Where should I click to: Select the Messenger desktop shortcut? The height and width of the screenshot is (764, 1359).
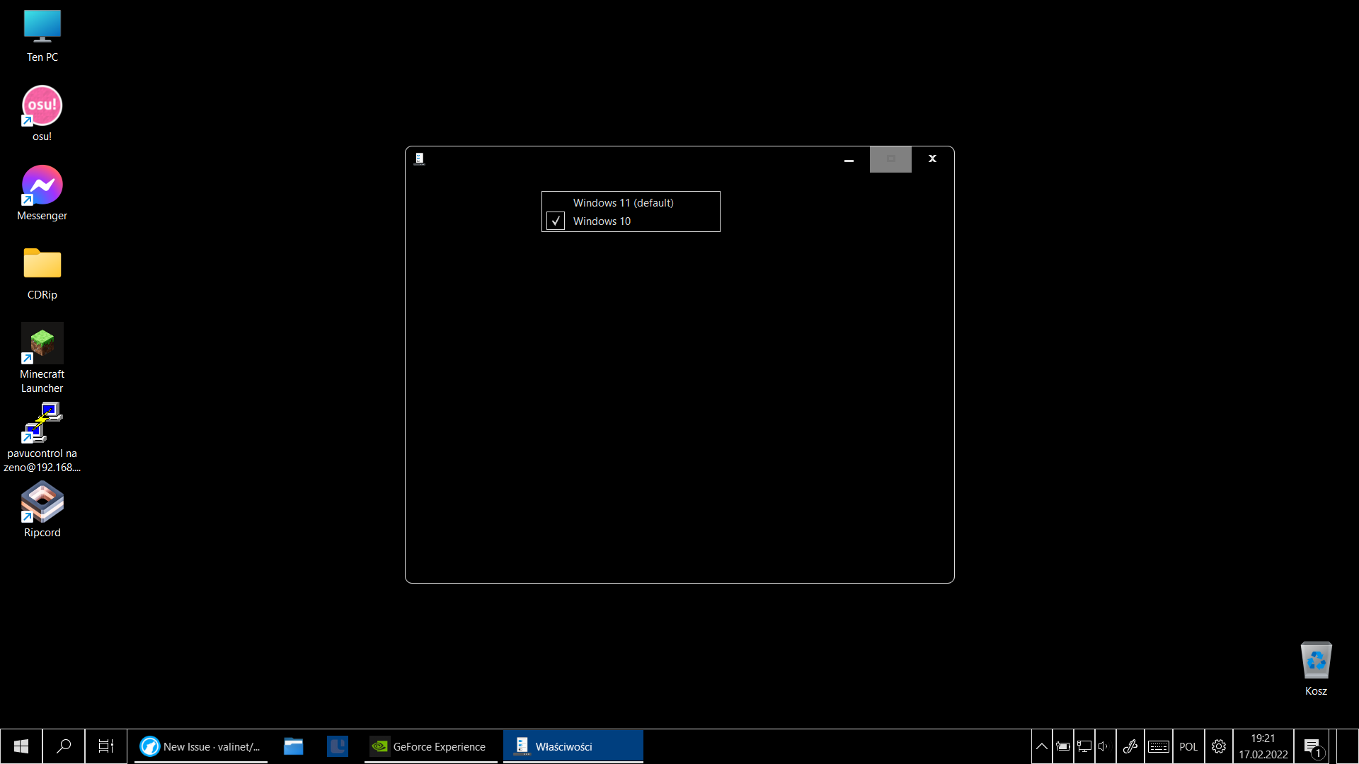click(42, 193)
